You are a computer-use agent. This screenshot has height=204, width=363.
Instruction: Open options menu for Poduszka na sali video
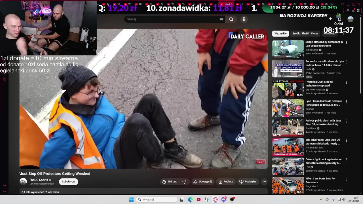(347, 62)
